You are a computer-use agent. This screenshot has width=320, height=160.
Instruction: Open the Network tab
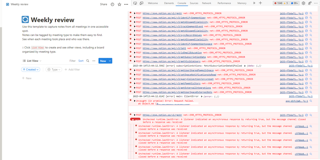point(207,3)
